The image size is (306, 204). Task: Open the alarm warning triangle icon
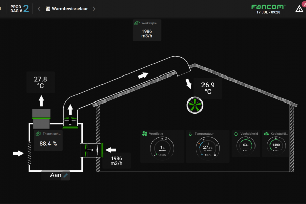(299, 9)
